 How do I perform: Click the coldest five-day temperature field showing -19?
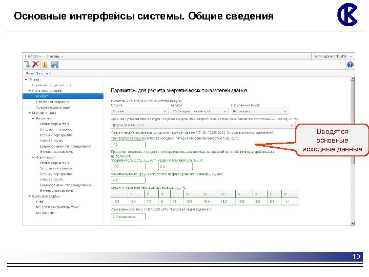(x=128, y=144)
